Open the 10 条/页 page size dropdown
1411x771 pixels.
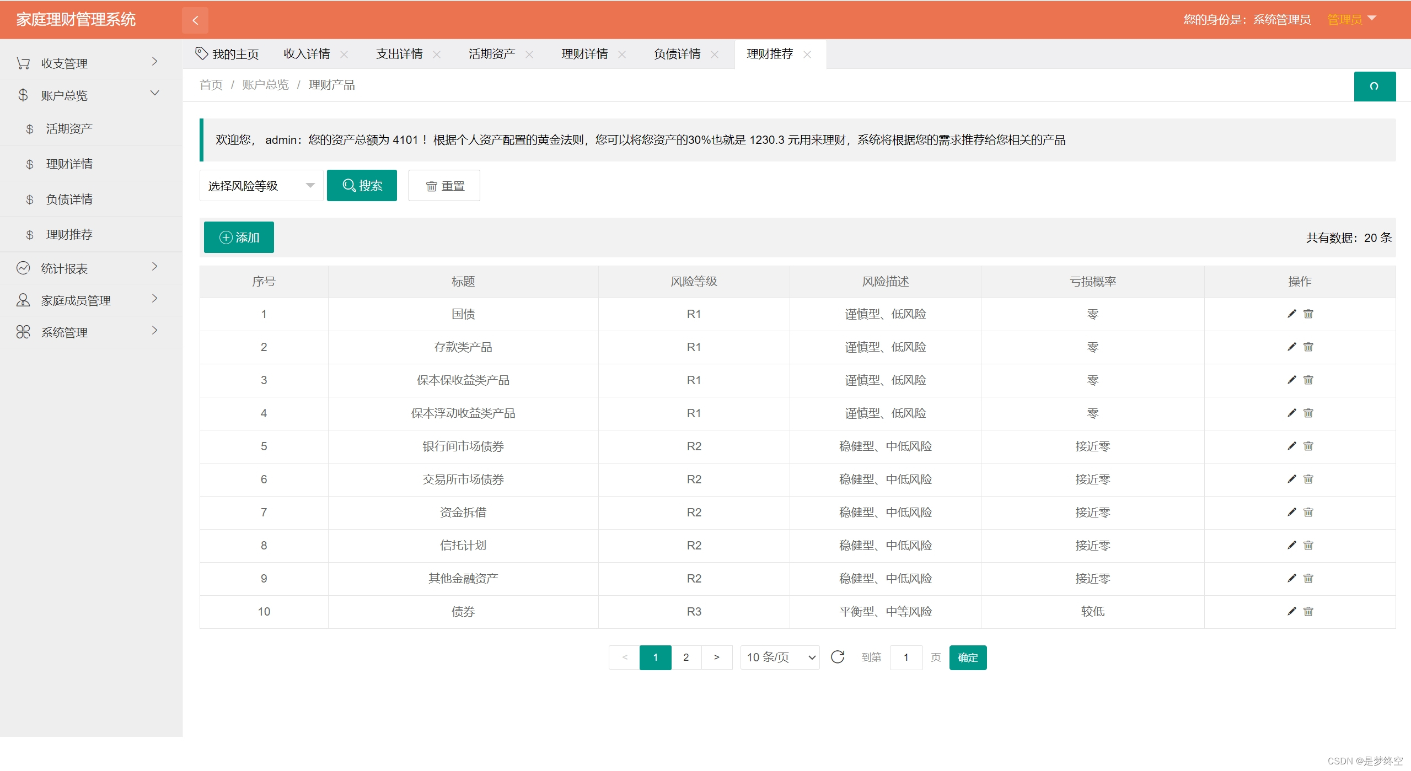[x=780, y=657]
